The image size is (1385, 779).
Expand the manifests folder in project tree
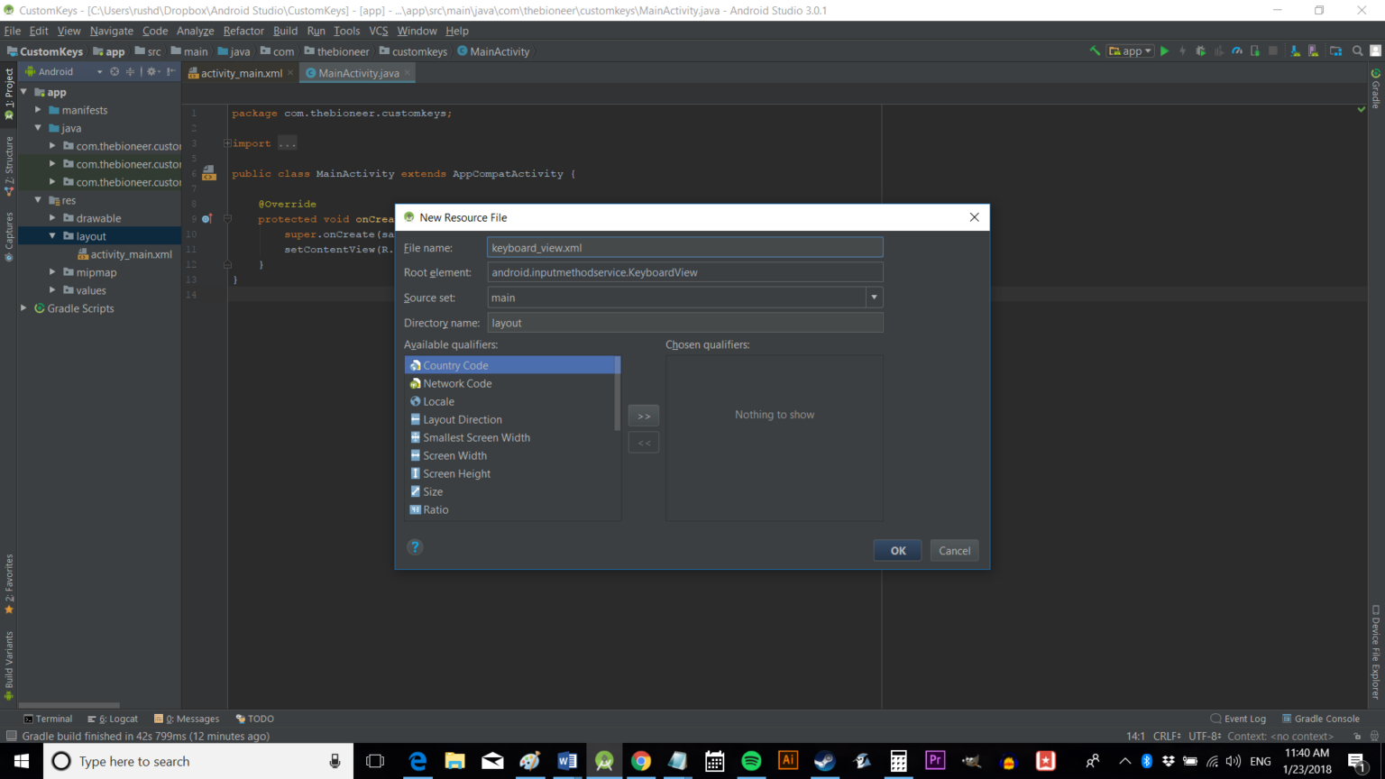tap(39, 110)
